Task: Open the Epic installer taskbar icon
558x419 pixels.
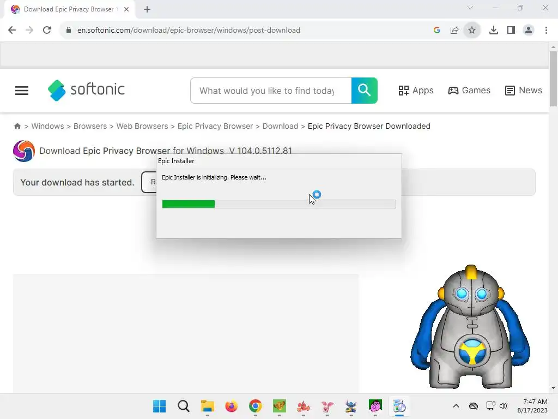Action: 399,406
